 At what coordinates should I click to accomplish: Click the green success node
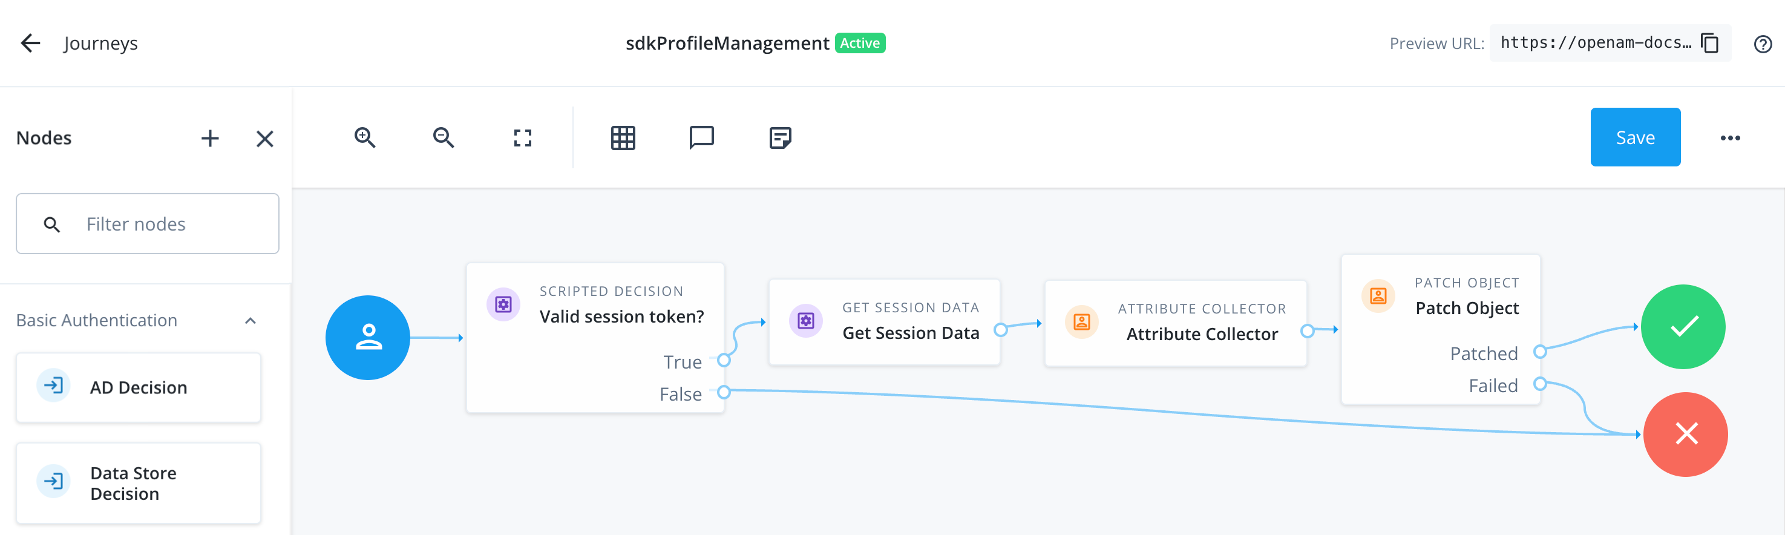click(1684, 326)
